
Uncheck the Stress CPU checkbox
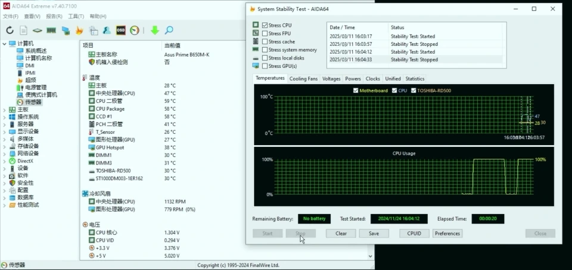[265, 26]
